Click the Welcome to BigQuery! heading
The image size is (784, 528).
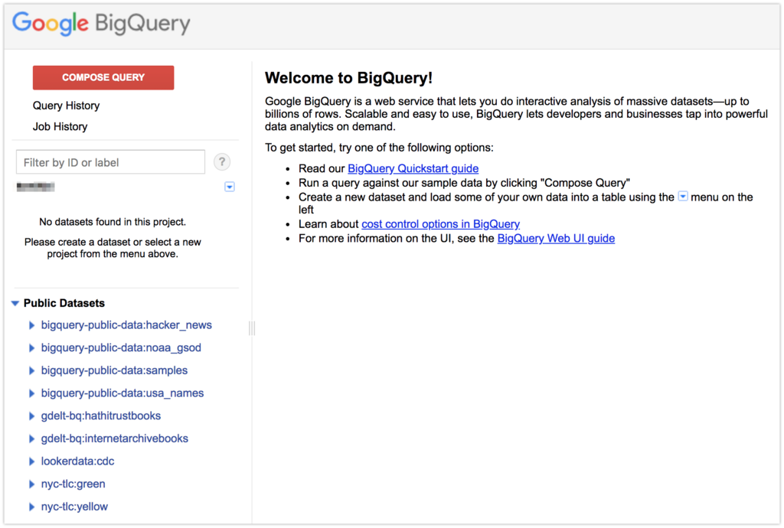click(x=348, y=78)
